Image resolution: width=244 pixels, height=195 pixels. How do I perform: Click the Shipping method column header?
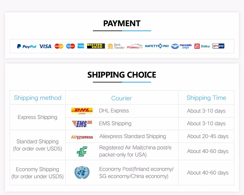click(38, 98)
